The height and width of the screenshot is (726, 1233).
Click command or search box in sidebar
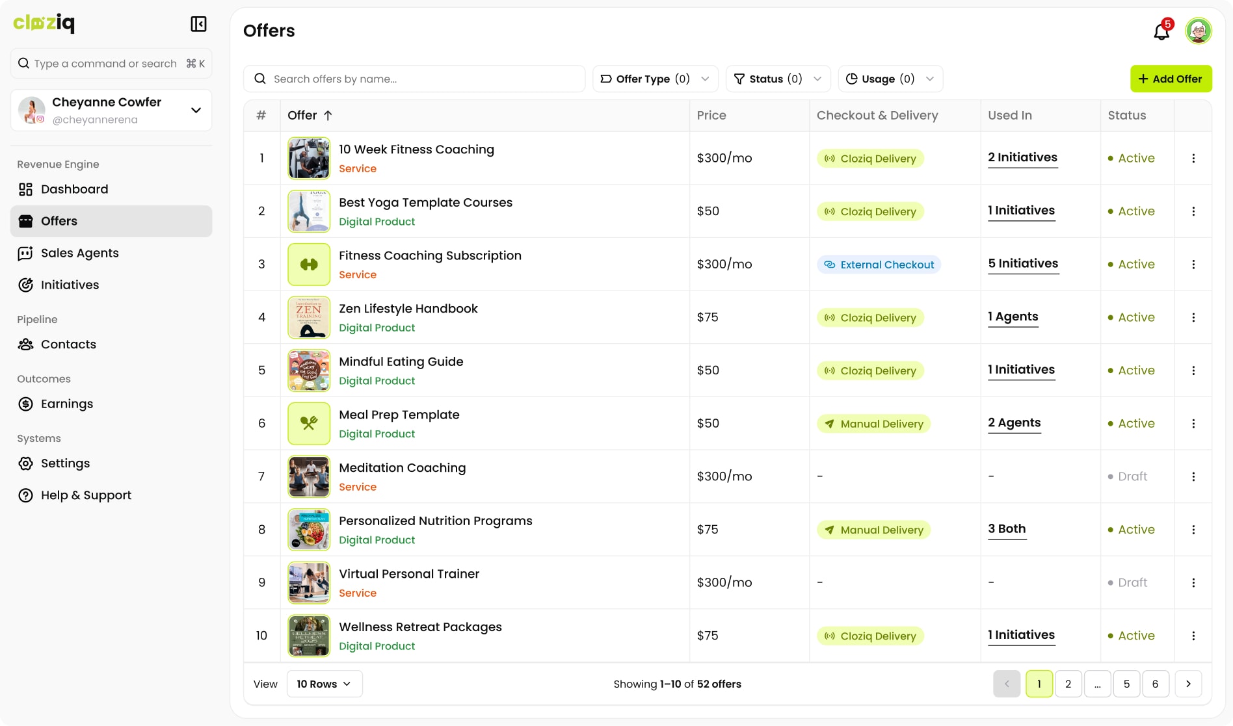coord(111,63)
